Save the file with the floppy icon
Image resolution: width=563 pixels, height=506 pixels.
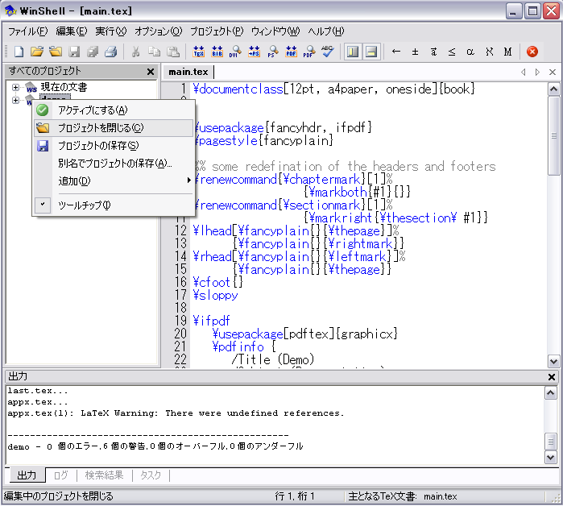pos(74,52)
